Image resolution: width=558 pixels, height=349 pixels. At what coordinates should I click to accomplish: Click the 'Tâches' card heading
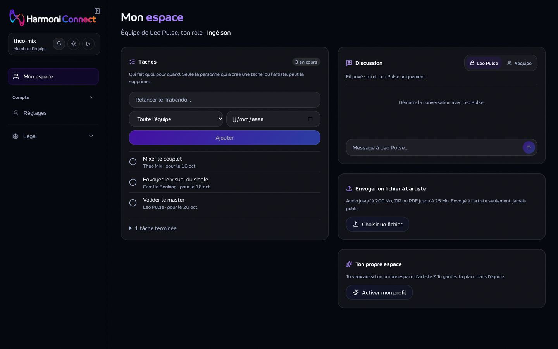pos(148,62)
